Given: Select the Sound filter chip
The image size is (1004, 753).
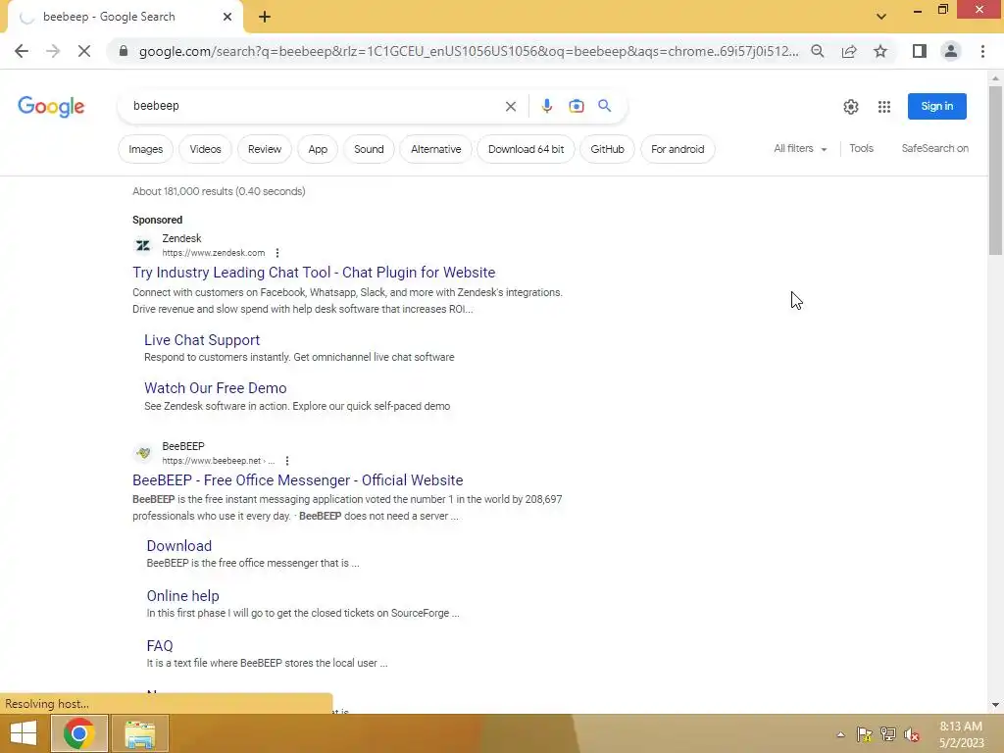Looking at the screenshot, I should click(x=369, y=149).
